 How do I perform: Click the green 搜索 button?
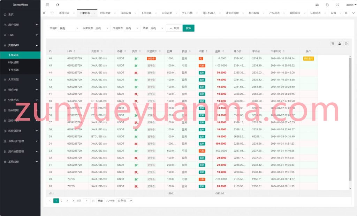[x=189, y=28]
